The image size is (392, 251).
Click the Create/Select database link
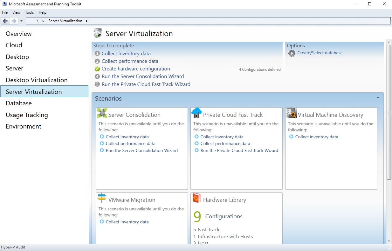320,53
